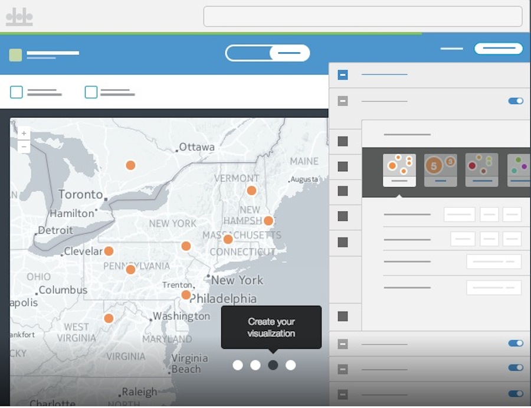
Task: Tick the second checkbox below the blue header
Action: tap(91, 92)
